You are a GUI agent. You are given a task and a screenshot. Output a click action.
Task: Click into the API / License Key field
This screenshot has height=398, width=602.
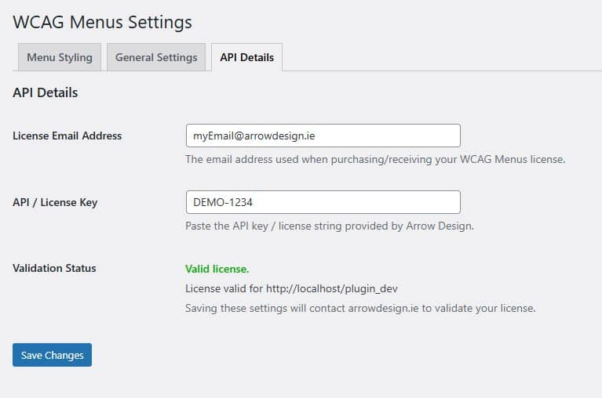(x=323, y=202)
